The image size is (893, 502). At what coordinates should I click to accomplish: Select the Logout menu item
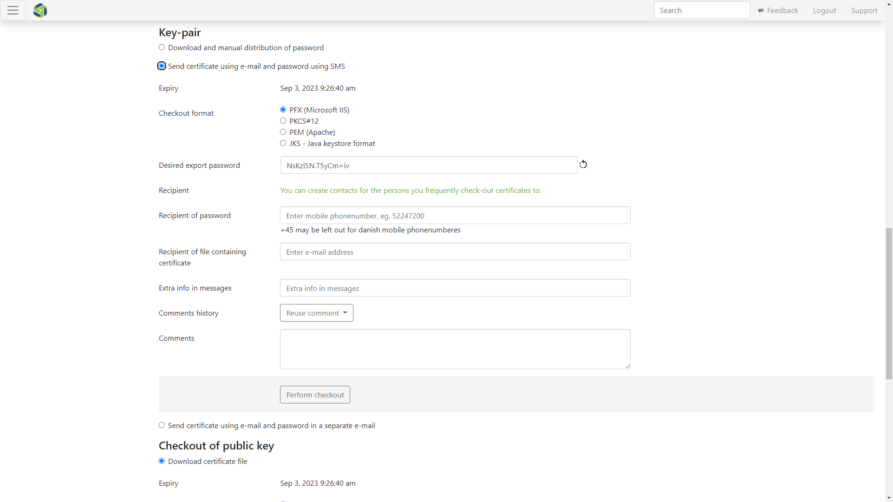click(825, 10)
